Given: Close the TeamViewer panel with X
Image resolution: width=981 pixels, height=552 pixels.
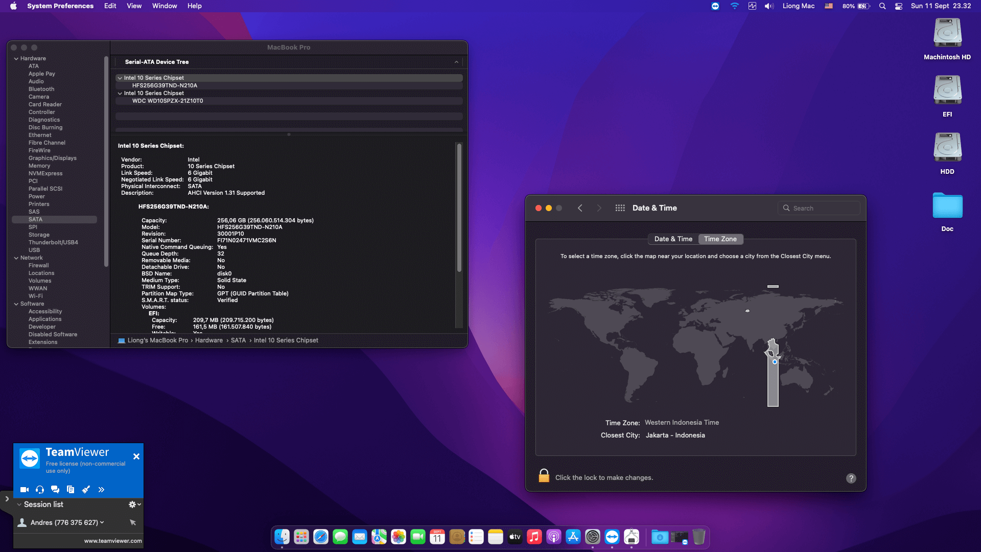Looking at the screenshot, I should 136,456.
